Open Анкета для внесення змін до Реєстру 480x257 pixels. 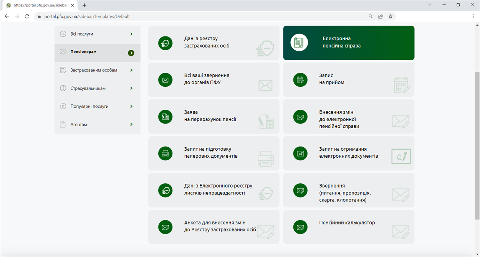pos(214,227)
